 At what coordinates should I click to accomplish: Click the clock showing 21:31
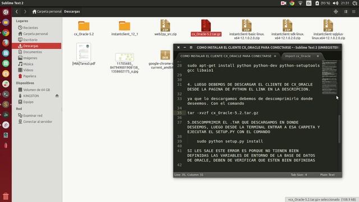tap(345, 3)
